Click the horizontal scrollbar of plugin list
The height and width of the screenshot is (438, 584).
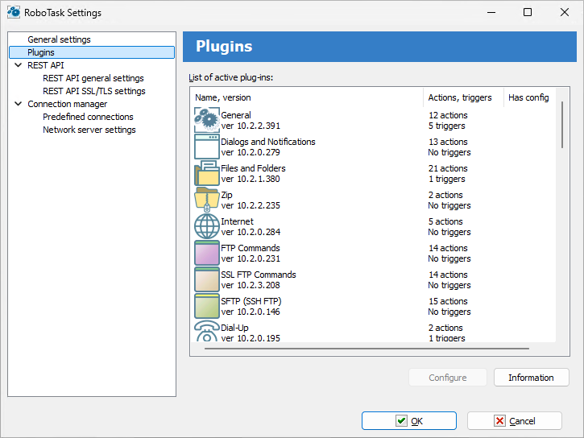click(367, 349)
